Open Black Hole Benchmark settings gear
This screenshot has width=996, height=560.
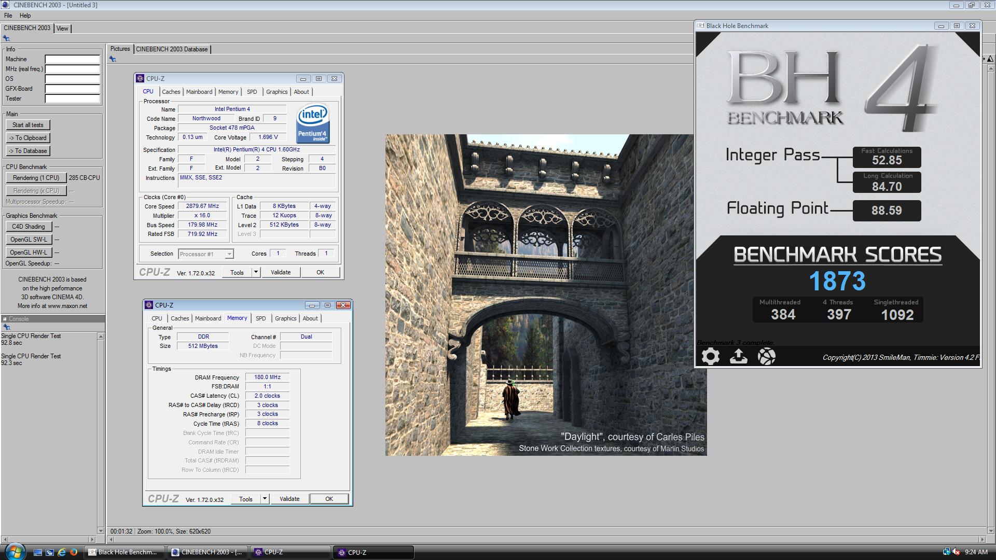(711, 356)
